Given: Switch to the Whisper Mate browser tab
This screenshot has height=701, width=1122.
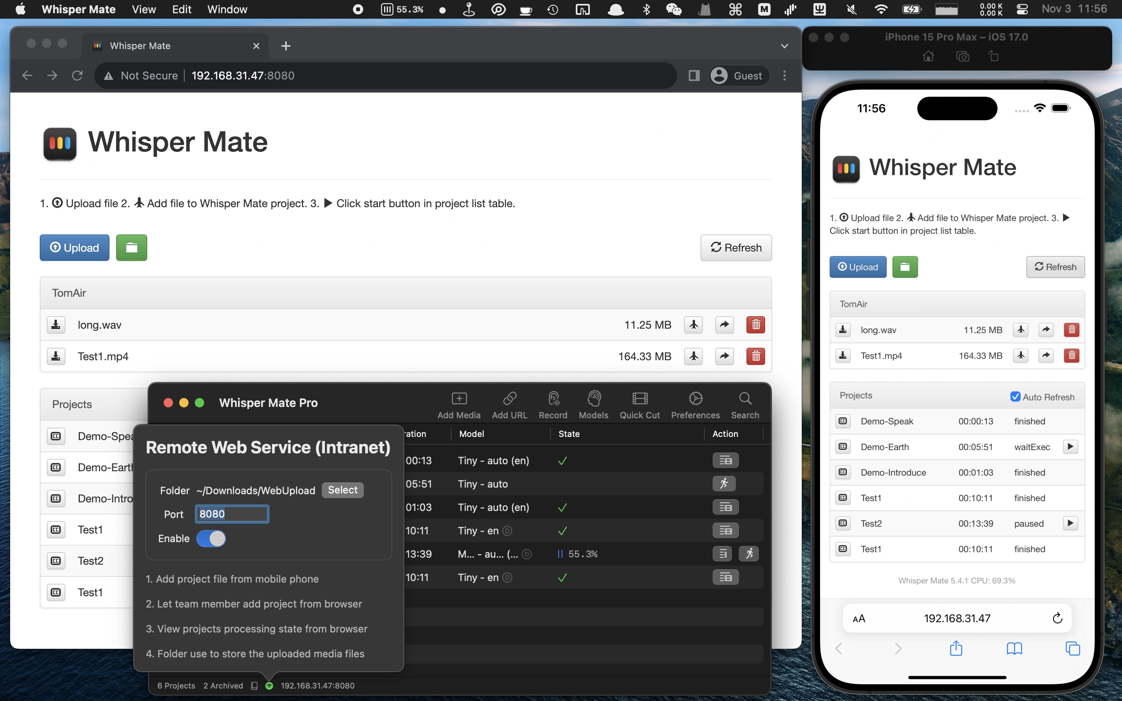Looking at the screenshot, I should [x=140, y=46].
